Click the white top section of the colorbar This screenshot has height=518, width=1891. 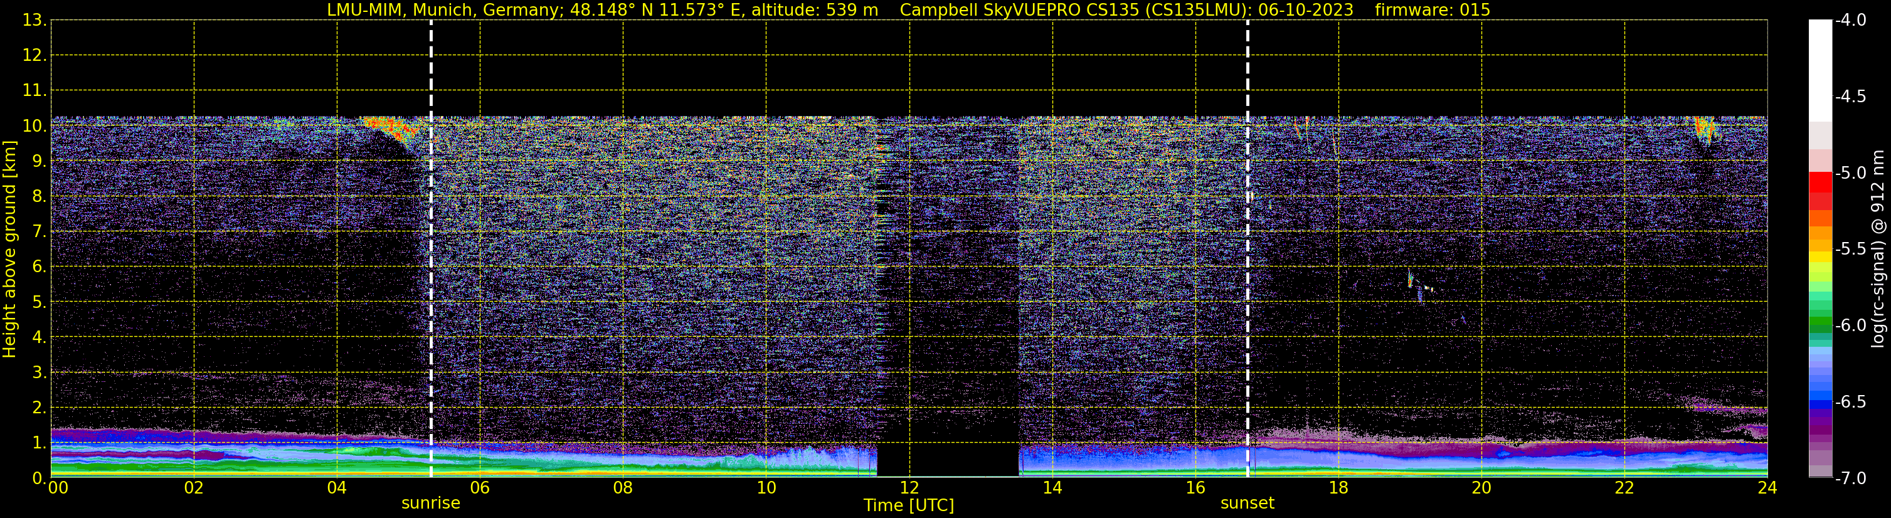(x=1819, y=70)
